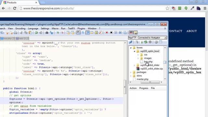This screenshot has width=208, height=117.
Task: Show the NppFTP messages window icon
Action: coord(161,42)
